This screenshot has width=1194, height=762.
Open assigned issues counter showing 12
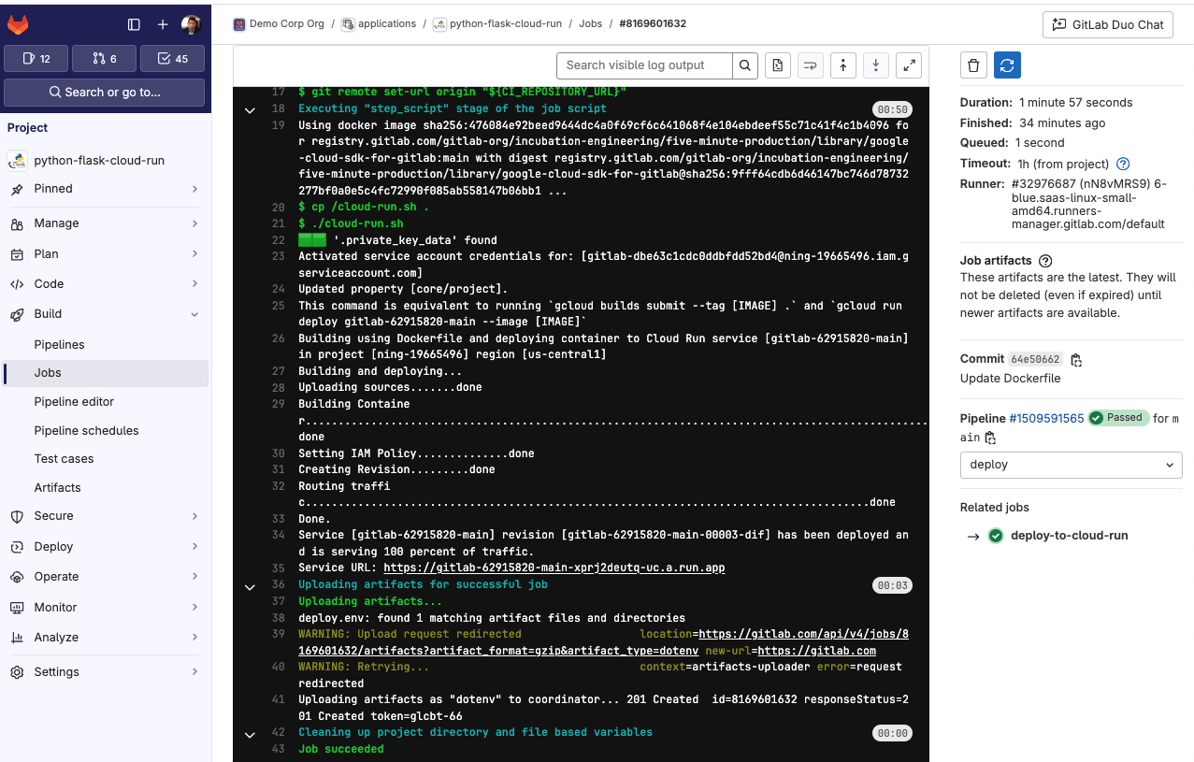[x=36, y=58]
